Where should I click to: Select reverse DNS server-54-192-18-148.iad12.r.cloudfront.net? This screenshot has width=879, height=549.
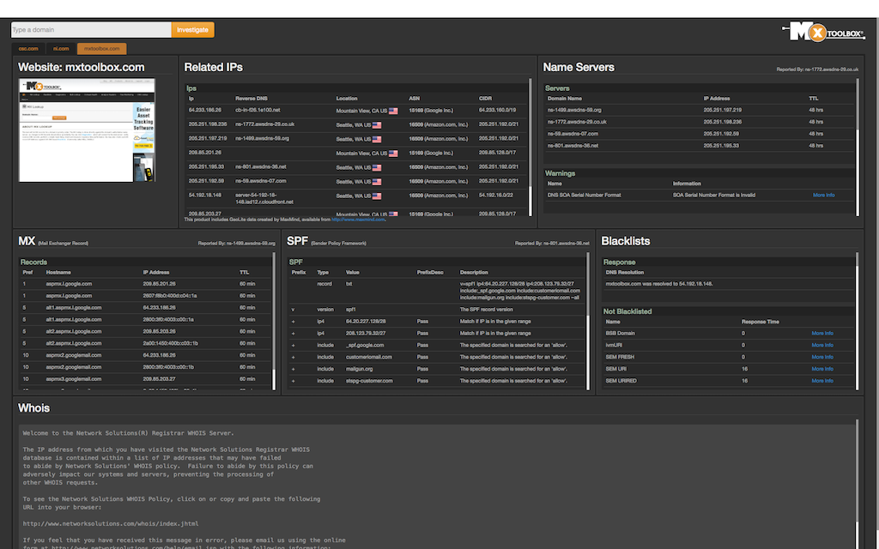(x=264, y=198)
